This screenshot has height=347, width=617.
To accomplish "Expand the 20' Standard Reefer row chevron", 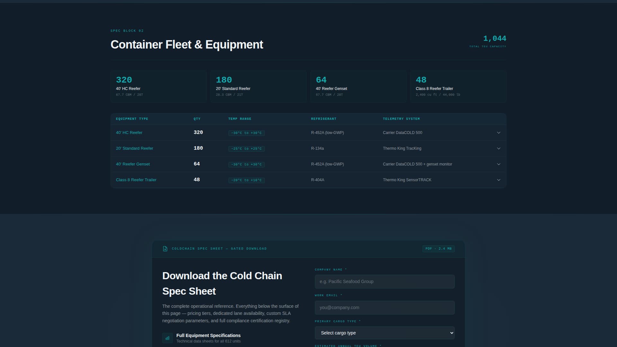I will pyautogui.click(x=498, y=148).
